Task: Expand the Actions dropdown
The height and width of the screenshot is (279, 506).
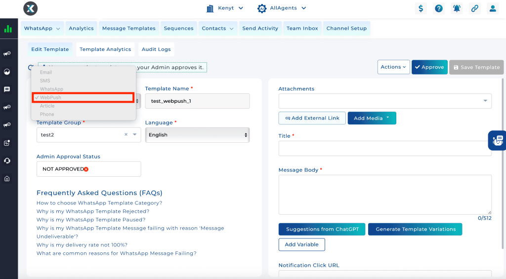Action: click(x=394, y=67)
